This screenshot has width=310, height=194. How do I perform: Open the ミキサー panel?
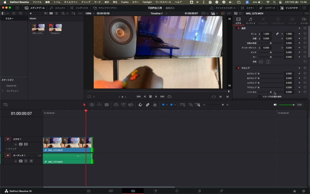tap(248, 8)
